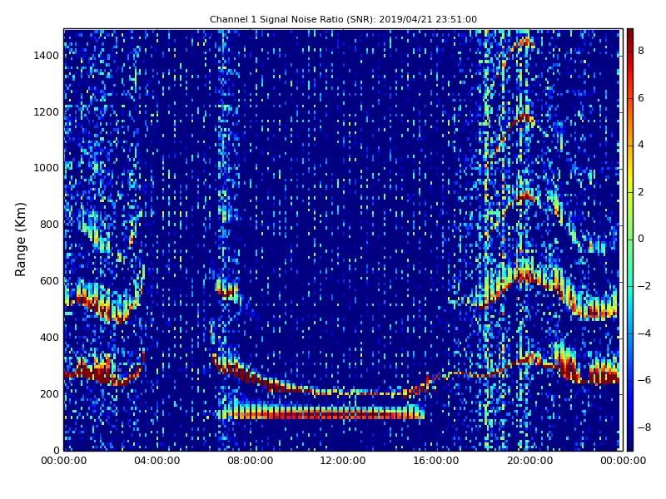This screenshot has width=666, height=499.
Task: Click the colorbar value −8 label
Action: (x=644, y=427)
